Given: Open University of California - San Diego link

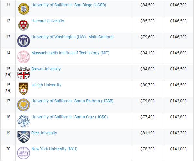Looking at the screenshot, I should tap(69, 5).
